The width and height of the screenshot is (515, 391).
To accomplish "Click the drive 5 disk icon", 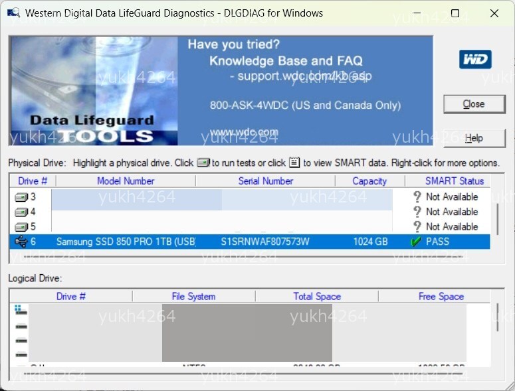I will pos(21,227).
